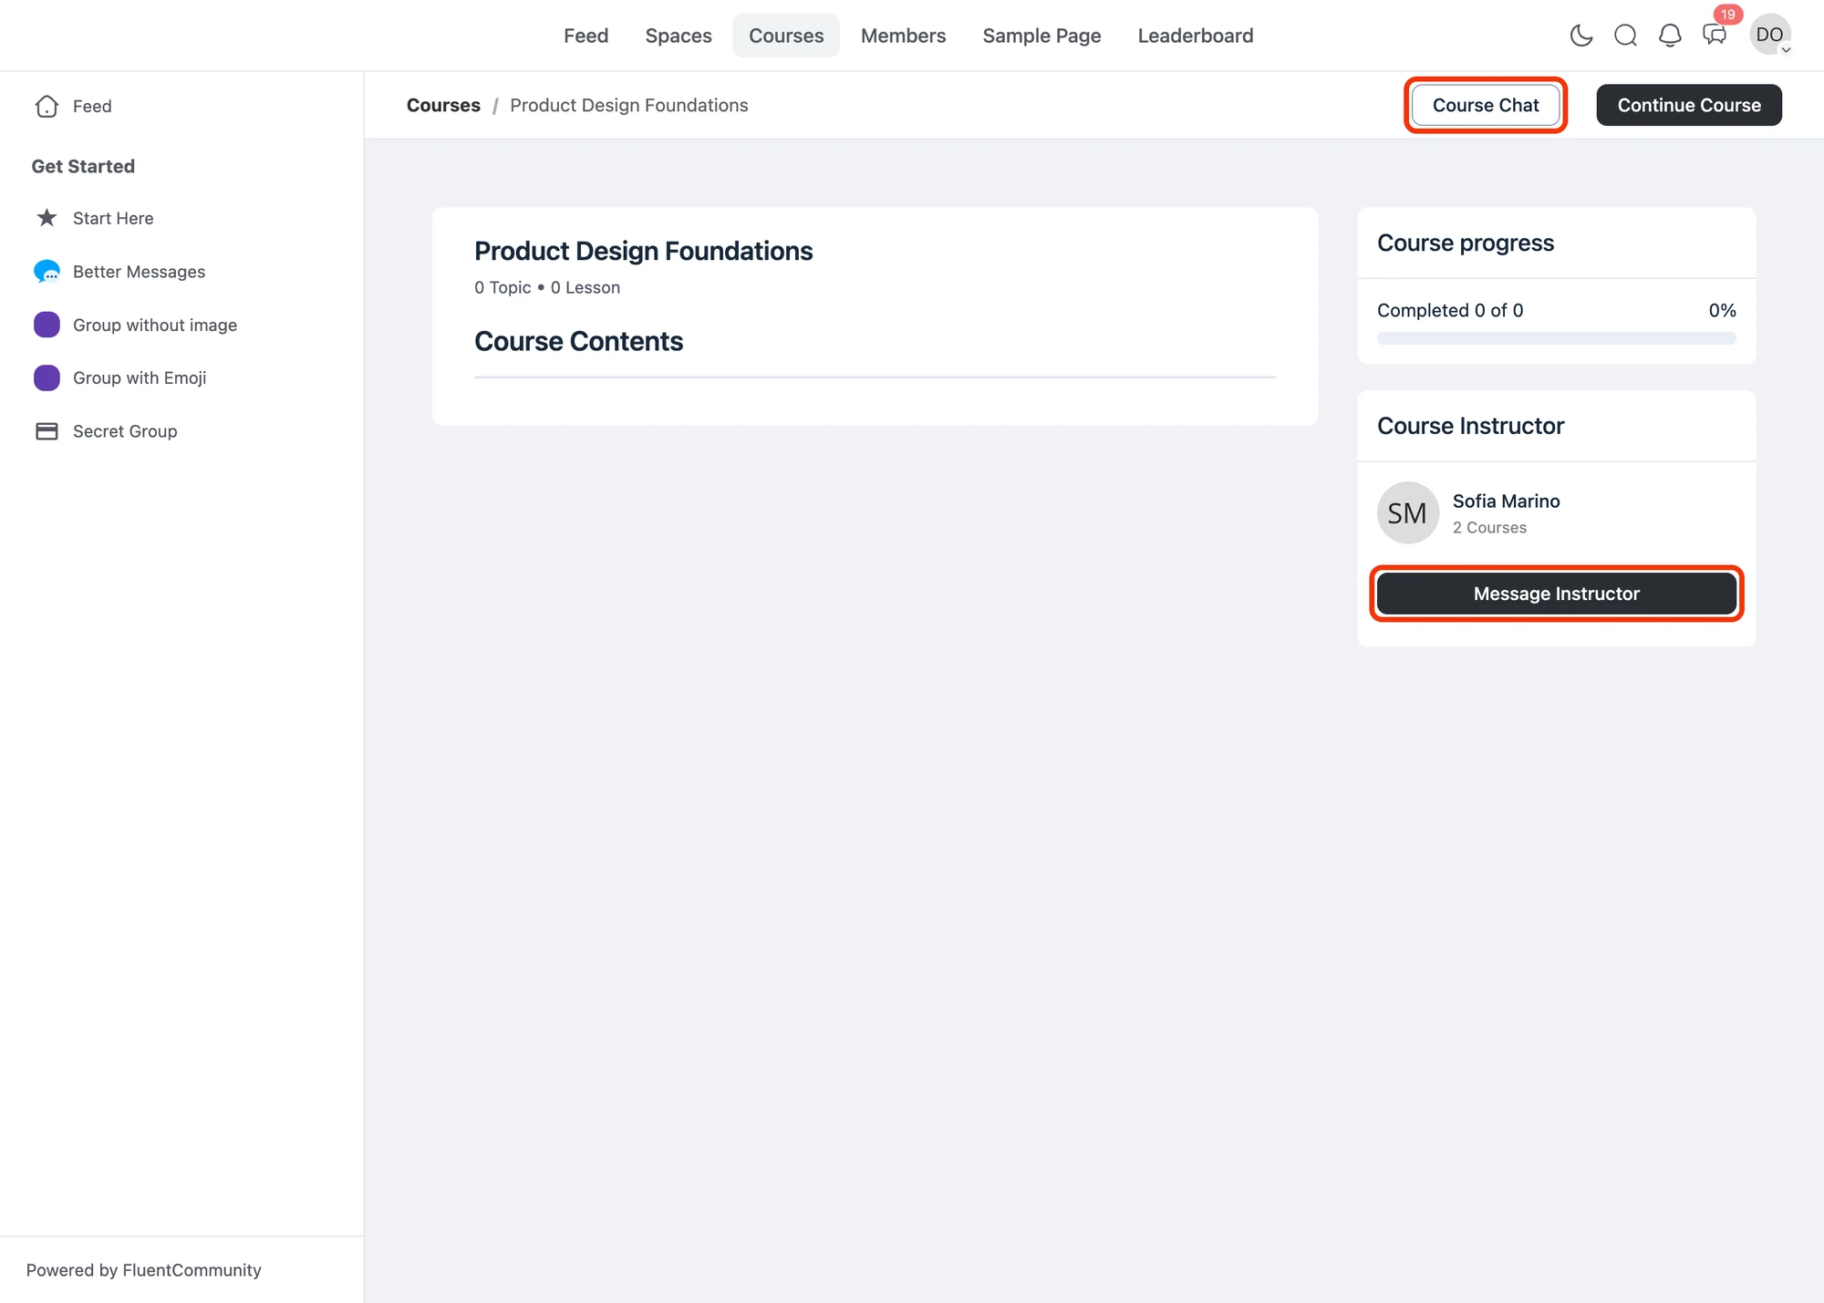Toggle dark mode moon icon

(1581, 36)
